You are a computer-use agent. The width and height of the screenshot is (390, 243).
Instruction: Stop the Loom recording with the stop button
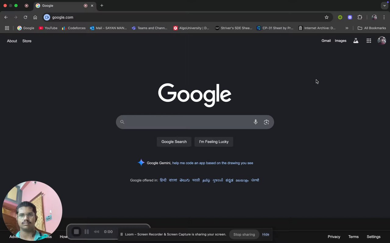click(76, 232)
